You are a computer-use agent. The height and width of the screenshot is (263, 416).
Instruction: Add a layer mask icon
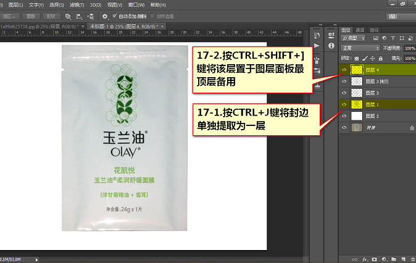click(x=375, y=259)
